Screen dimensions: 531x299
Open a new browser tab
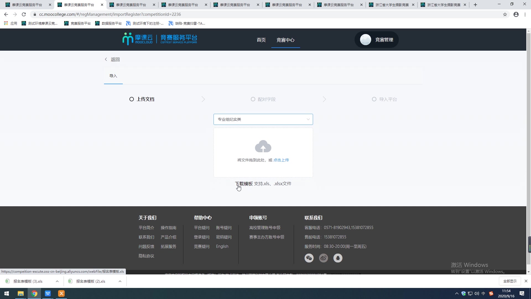point(475,5)
